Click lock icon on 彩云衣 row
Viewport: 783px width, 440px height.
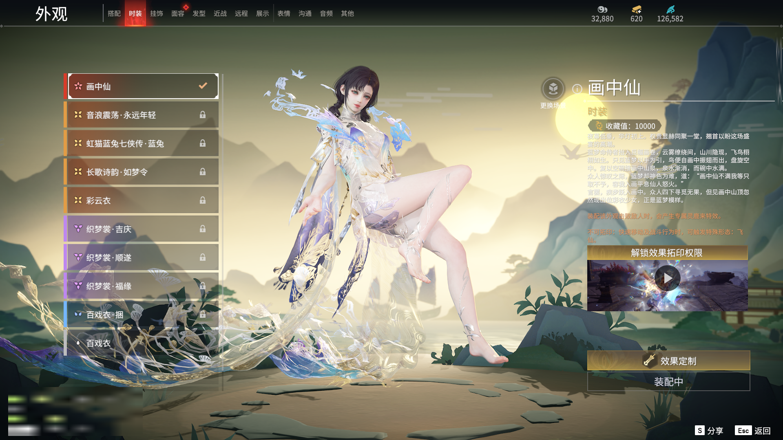[203, 200]
